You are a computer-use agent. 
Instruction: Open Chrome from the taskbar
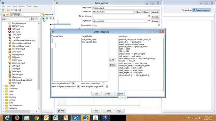pyautogui.click(x=37, y=118)
